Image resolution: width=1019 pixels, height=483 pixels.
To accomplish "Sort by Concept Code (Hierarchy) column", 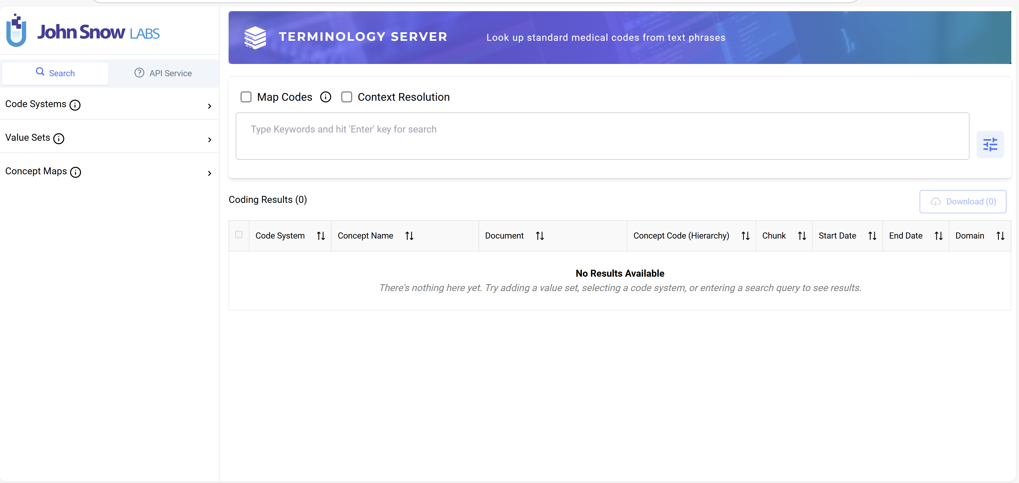I will pos(746,236).
